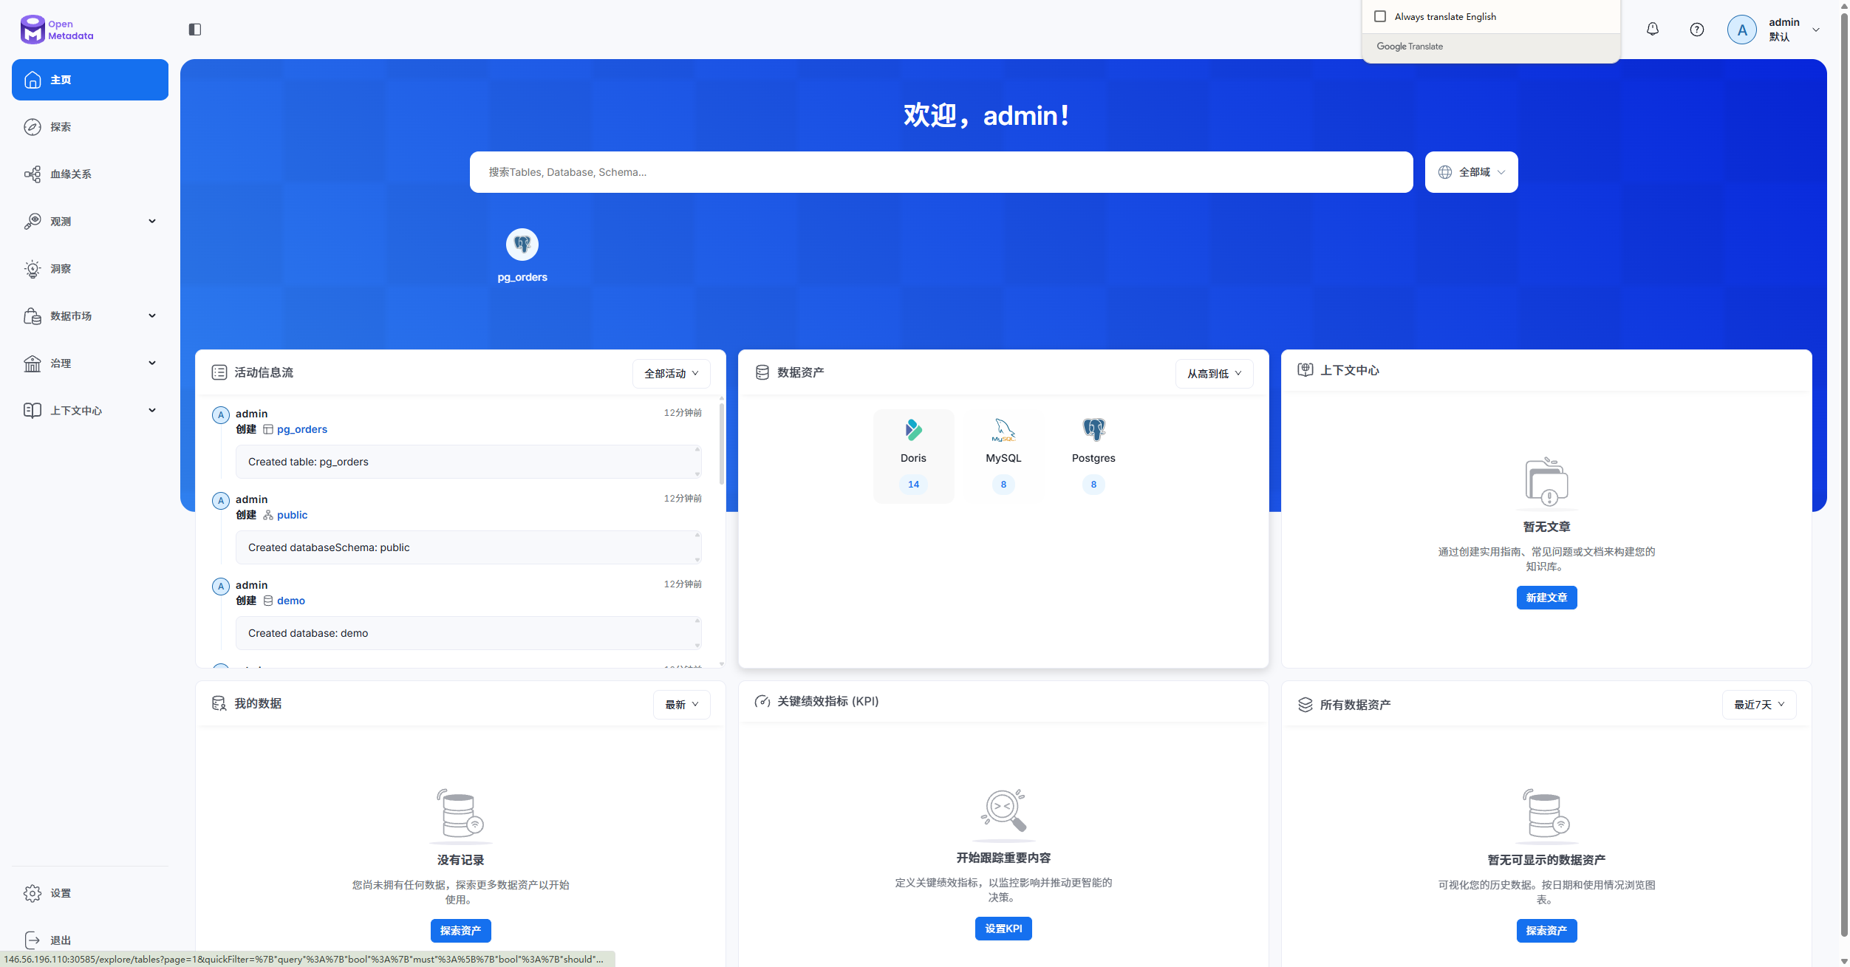1850x967 pixels.
Task: Click 退出 logout in sidebar
Action: (x=90, y=940)
